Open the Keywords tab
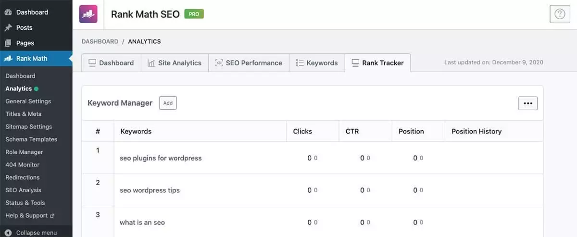This screenshot has width=577, height=237. coord(317,63)
